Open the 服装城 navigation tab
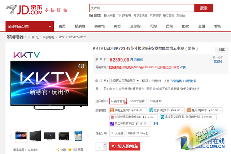The image size is (231, 154). [x=80, y=26]
